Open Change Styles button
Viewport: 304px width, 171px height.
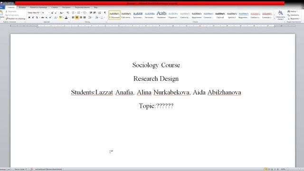click(280, 15)
